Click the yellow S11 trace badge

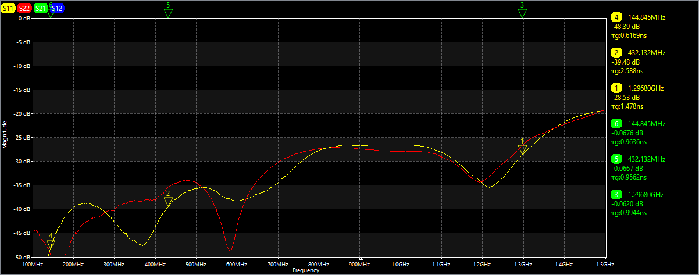coord(8,8)
